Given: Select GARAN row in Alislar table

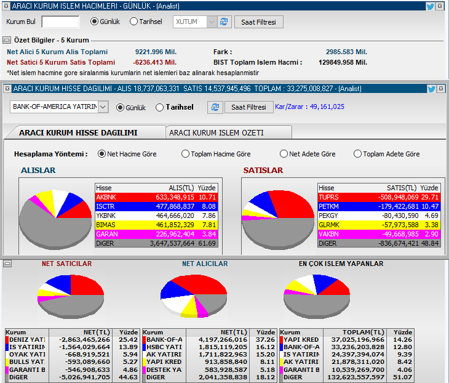Looking at the screenshot, I should coord(156,234).
